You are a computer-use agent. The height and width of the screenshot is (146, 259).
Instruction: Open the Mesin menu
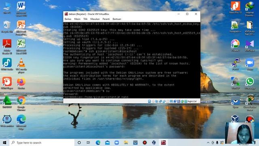[77, 19]
